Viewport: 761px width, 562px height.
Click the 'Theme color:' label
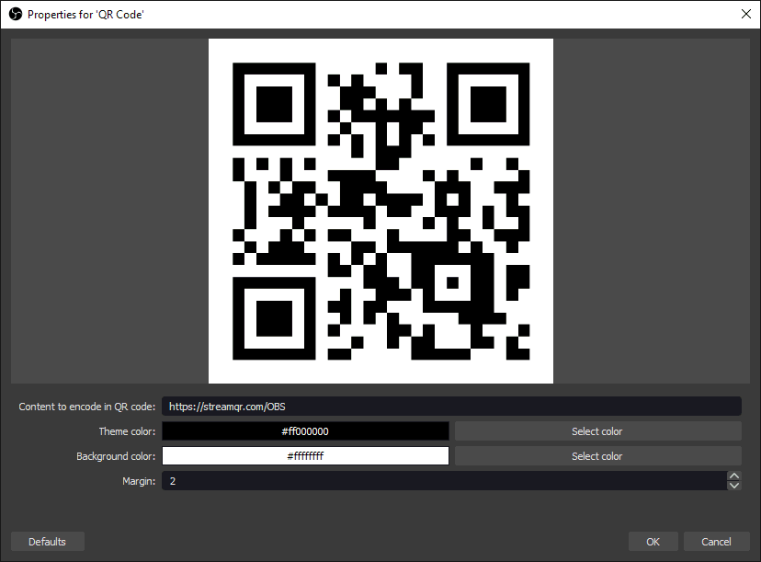tap(127, 431)
